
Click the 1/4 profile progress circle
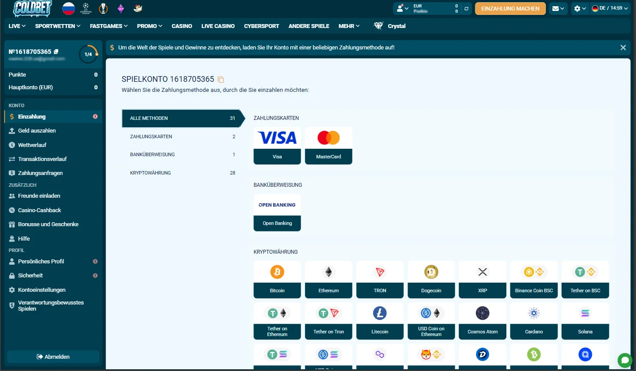point(88,54)
